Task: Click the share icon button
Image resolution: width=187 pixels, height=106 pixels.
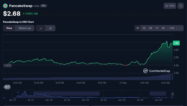Action: pos(181,6)
